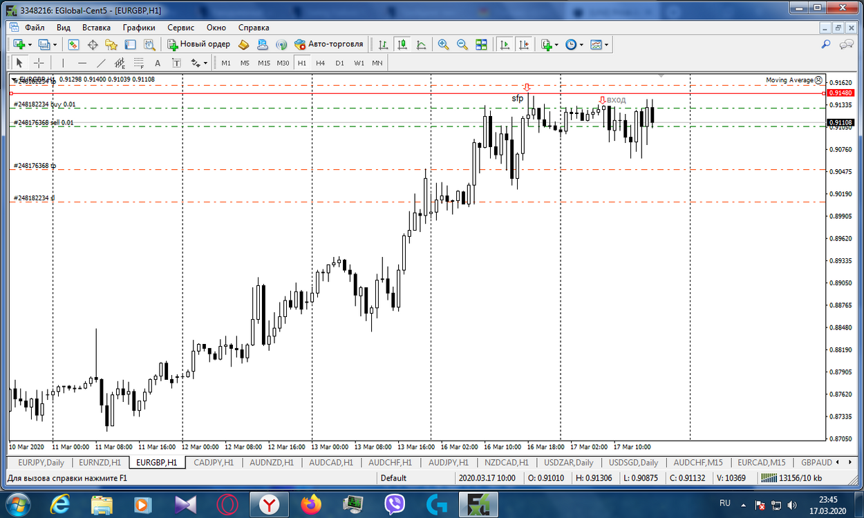864x518 pixels.
Task: Toggle chart shift
Action: coord(524,44)
